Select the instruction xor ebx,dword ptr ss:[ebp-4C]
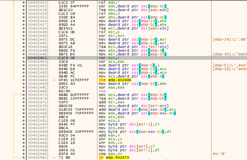 [x=133, y=17]
